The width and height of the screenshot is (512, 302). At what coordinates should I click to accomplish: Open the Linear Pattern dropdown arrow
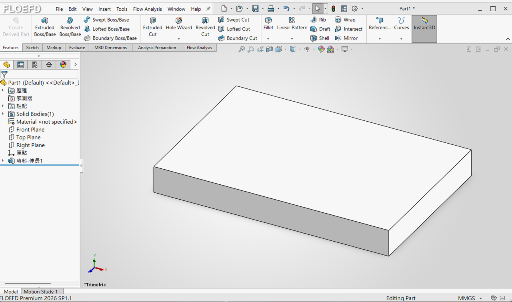tap(292, 39)
